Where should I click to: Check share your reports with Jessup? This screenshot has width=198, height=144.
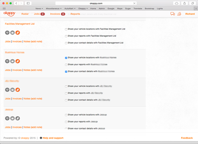(66, 122)
